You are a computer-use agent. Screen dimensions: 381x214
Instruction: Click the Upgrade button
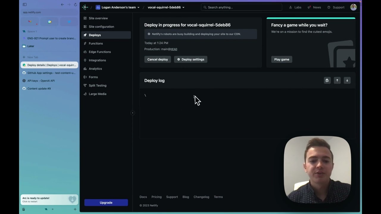point(106,202)
